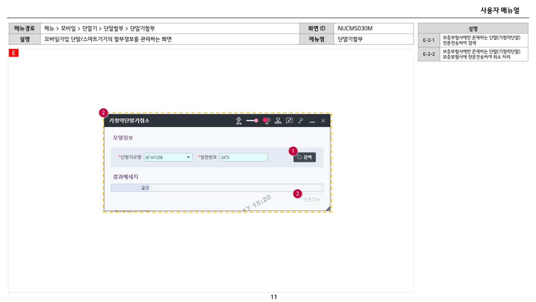
Task: Click the 일련번호 input field
Action: point(244,157)
